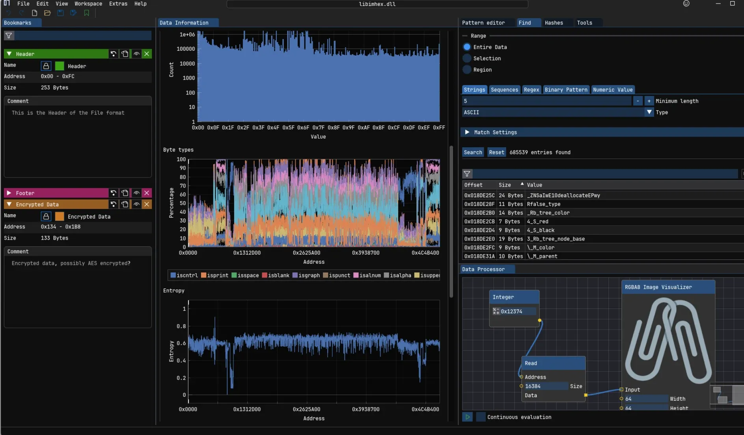Screen dimensions: 744x435
Task: Switch to the Hashes tab
Action: point(554,23)
